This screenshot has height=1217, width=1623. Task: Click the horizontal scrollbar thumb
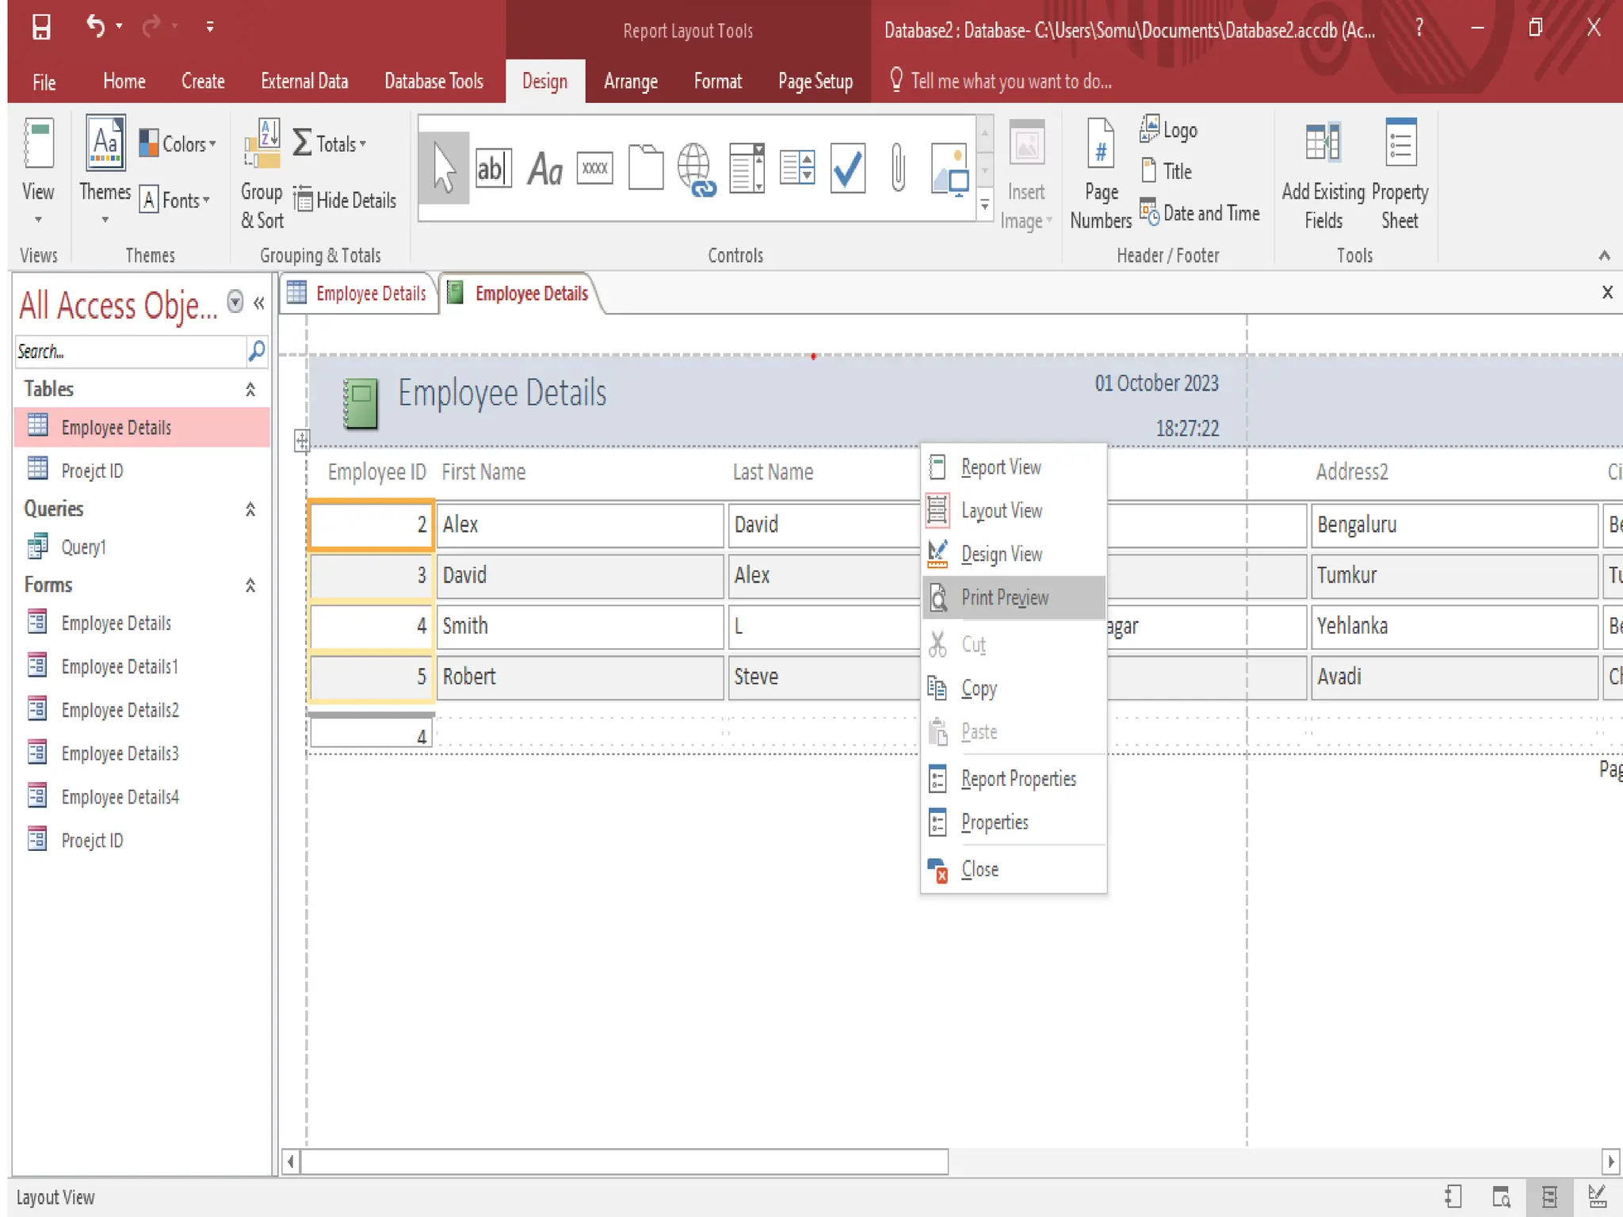624,1162
